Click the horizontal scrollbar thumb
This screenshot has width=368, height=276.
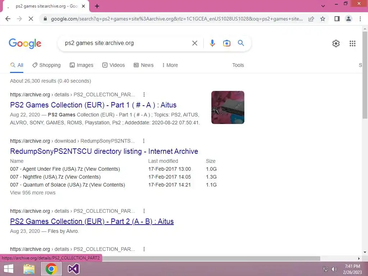[211, 258]
